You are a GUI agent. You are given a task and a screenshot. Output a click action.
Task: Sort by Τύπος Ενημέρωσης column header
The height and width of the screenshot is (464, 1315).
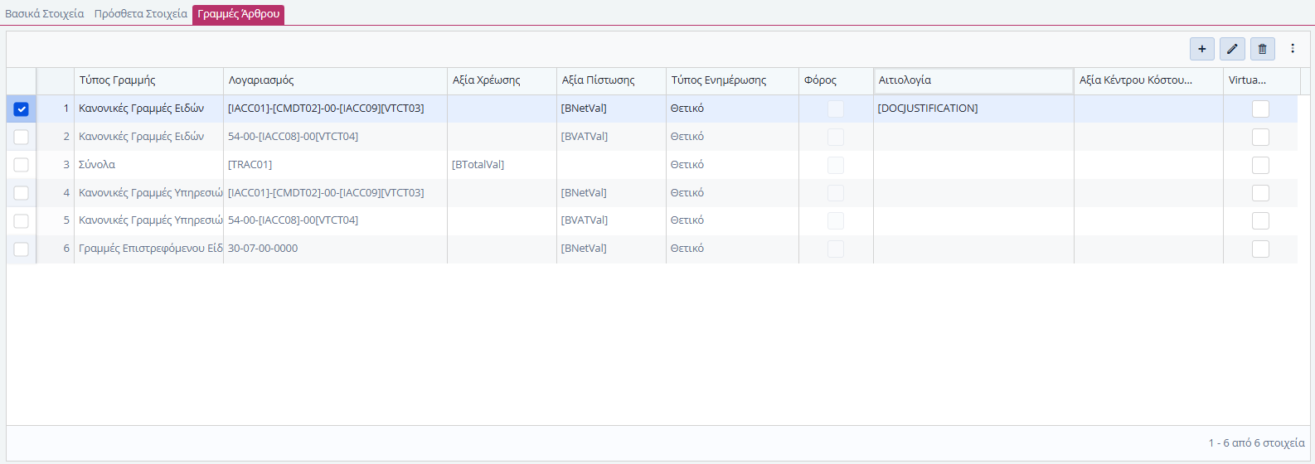click(x=733, y=80)
